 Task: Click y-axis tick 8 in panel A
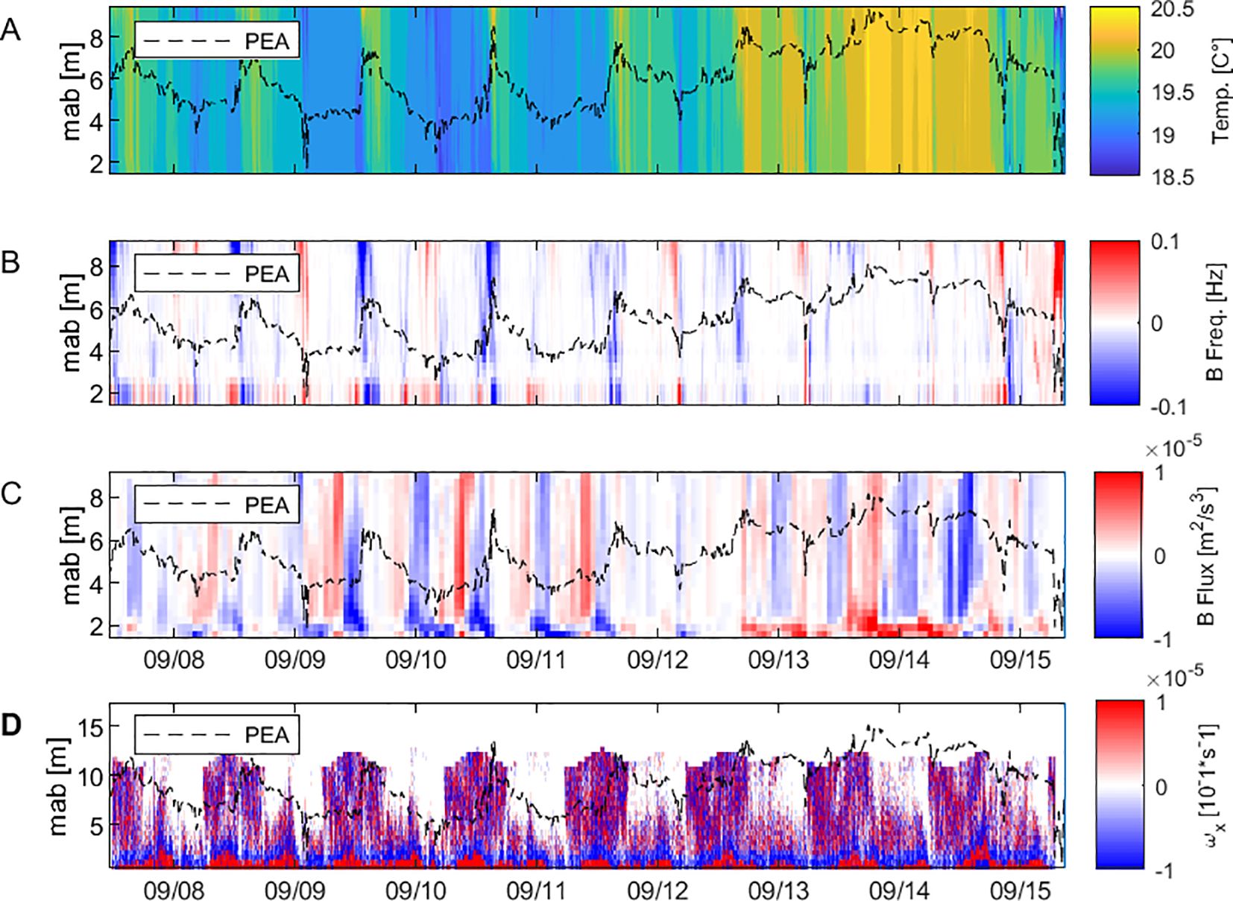pos(96,38)
